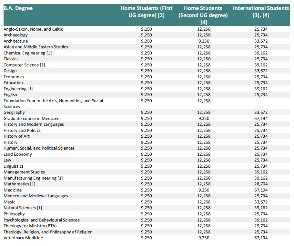Select the 'Design' degree name
Image resolution: width=294 pixels, height=246 pixels.
(10, 71)
